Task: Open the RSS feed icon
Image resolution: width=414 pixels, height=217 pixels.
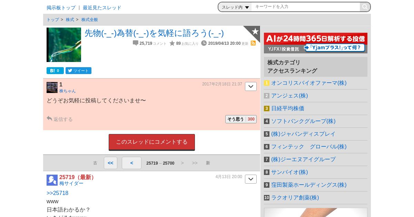Action: coord(253,43)
